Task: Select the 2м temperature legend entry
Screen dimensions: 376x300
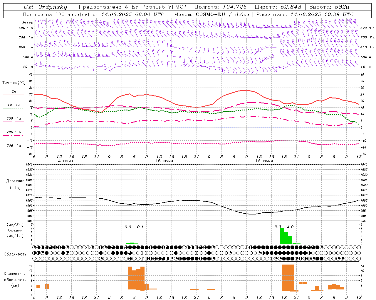Action: coord(14,92)
